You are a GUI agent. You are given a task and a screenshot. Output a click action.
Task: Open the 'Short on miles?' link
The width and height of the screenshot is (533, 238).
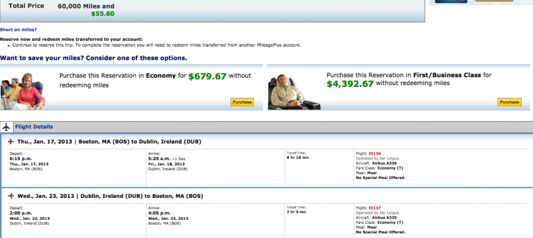coord(18,30)
